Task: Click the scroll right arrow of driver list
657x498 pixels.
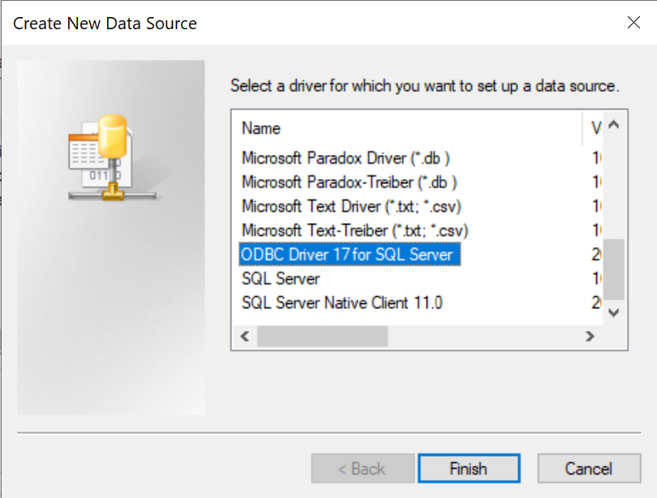Action: pyautogui.click(x=590, y=337)
